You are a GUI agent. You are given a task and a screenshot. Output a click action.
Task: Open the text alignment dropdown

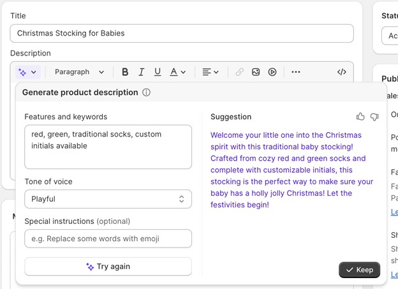coord(210,72)
